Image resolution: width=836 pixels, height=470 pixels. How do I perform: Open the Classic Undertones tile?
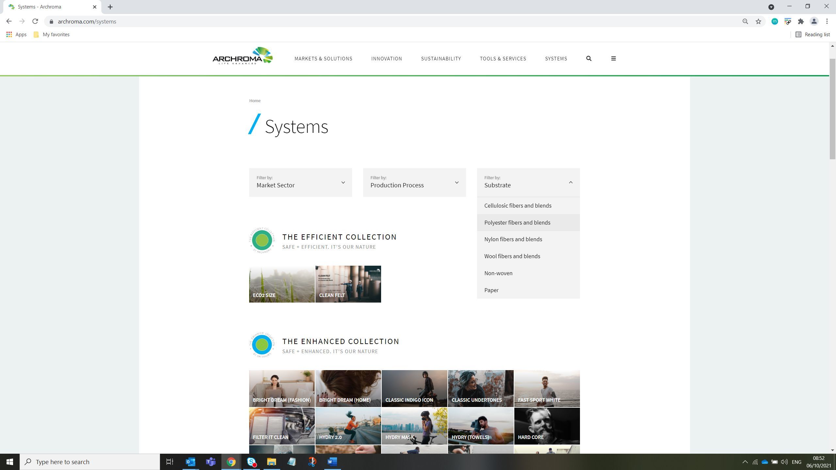click(x=481, y=388)
